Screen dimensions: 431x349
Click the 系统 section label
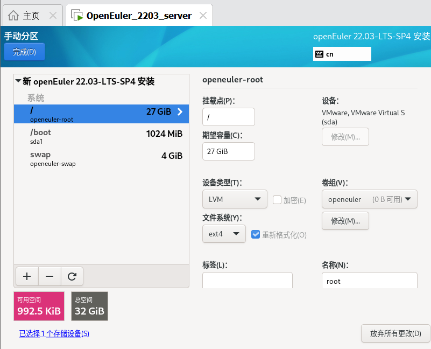[x=36, y=98]
